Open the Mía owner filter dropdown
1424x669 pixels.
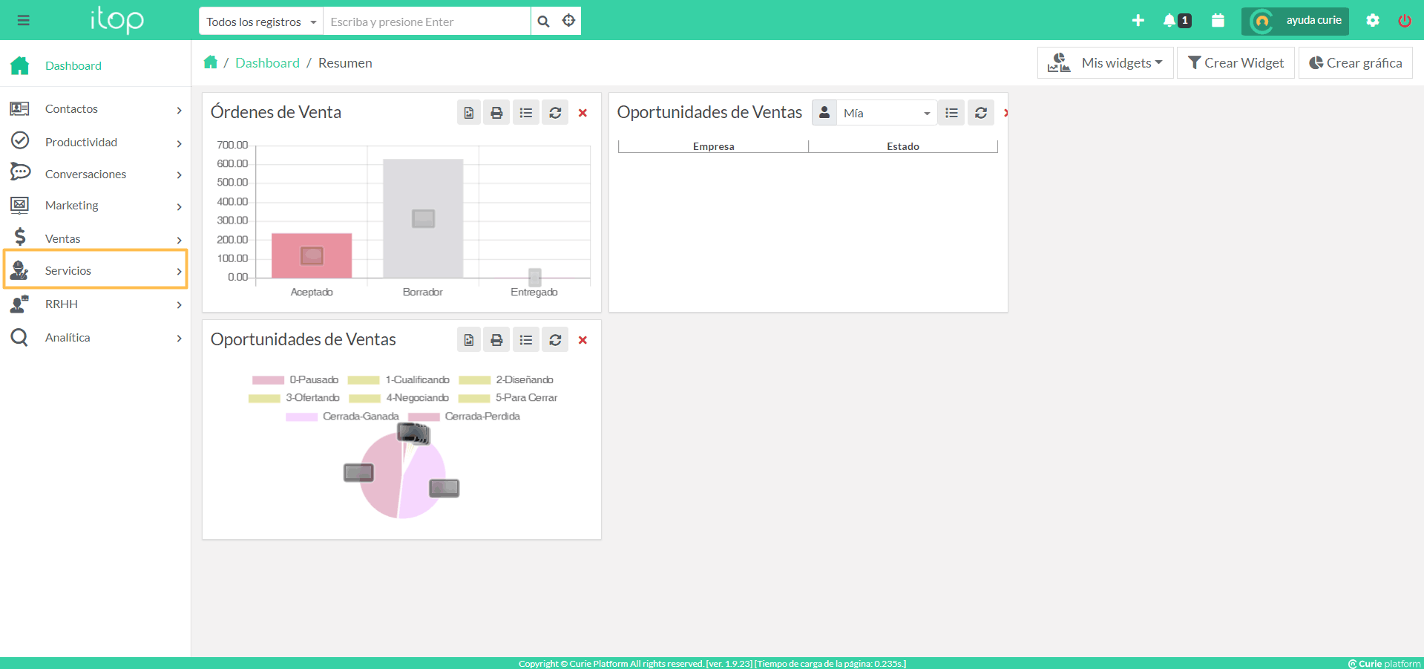(885, 113)
